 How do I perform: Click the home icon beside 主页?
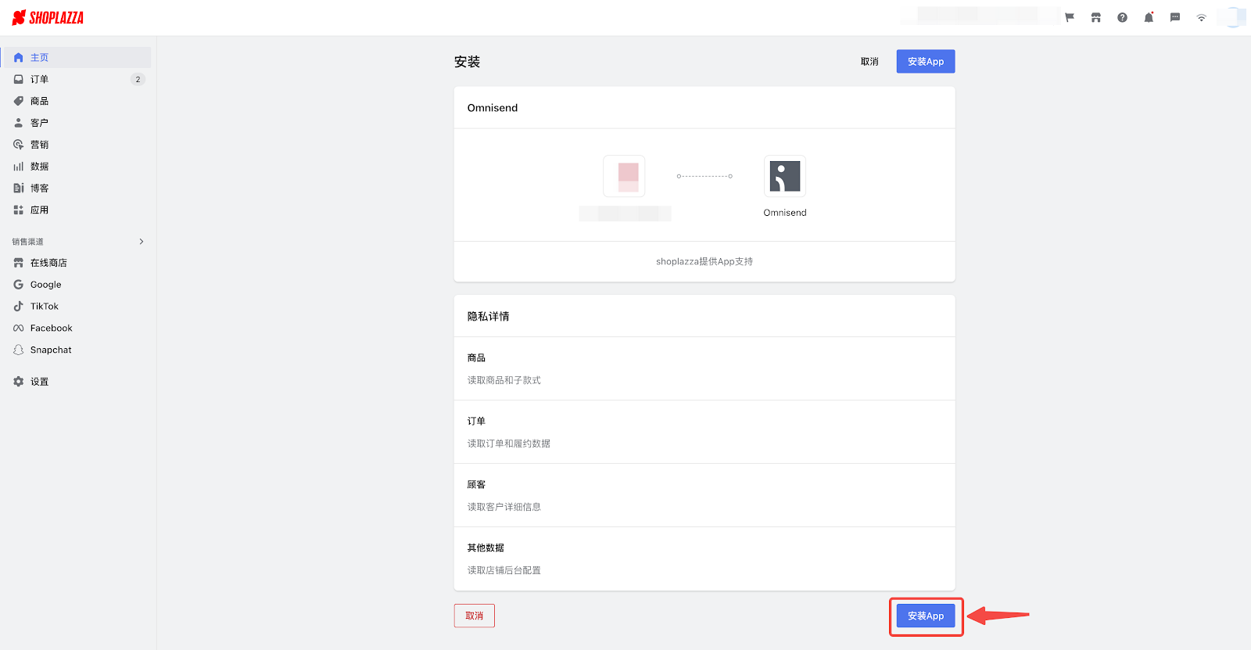coord(19,57)
